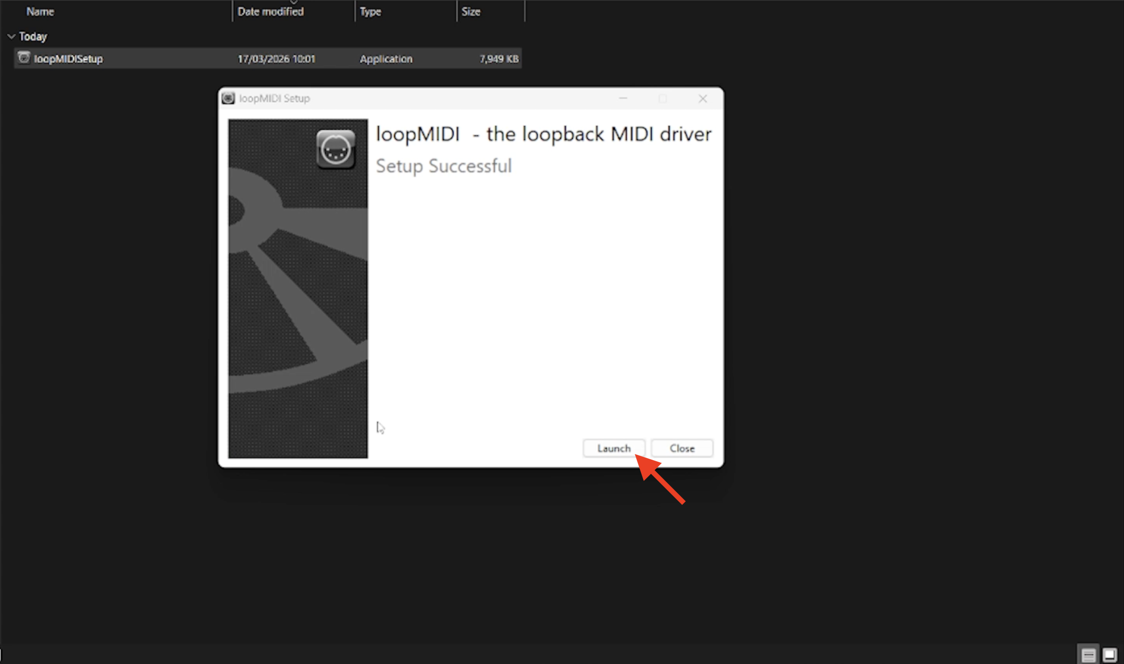Click loopMIDI Setup title bar icon
This screenshot has width=1124, height=664.
pyautogui.click(x=228, y=98)
